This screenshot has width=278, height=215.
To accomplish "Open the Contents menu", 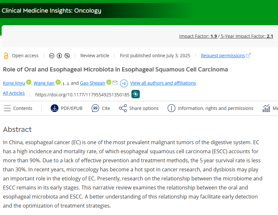I will 18,108.
